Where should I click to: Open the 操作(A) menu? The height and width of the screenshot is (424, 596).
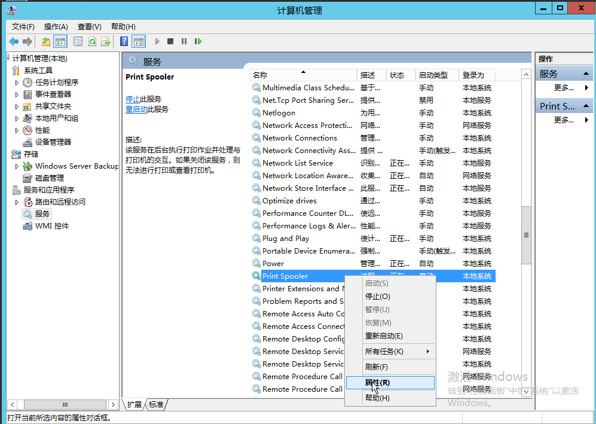coord(56,27)
